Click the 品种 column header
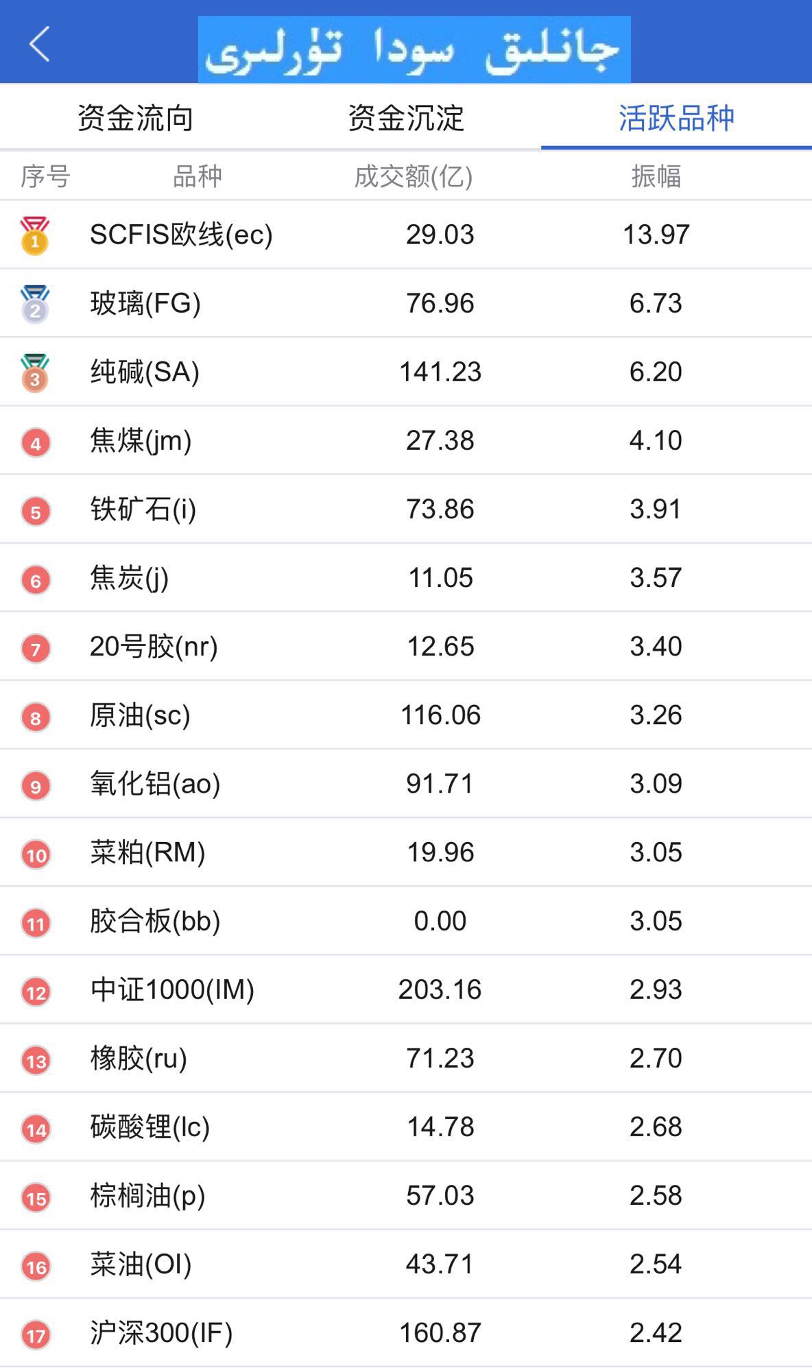812x1368 pixels. click(x=198, y=176)
